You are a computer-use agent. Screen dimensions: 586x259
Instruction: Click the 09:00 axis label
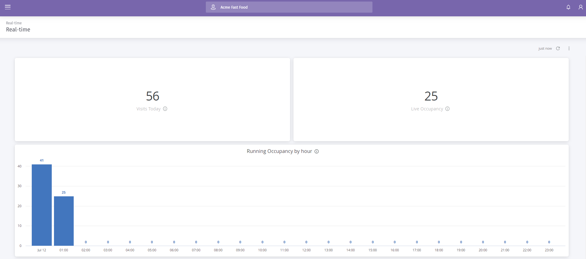pos(240,250)
